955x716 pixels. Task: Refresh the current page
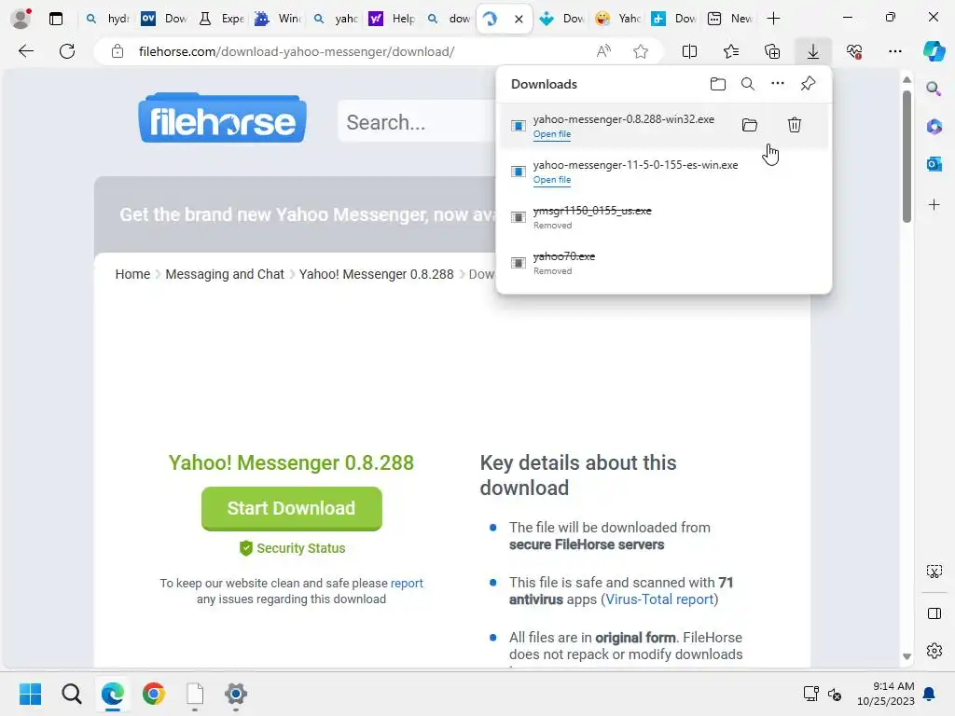pos(67,51)
